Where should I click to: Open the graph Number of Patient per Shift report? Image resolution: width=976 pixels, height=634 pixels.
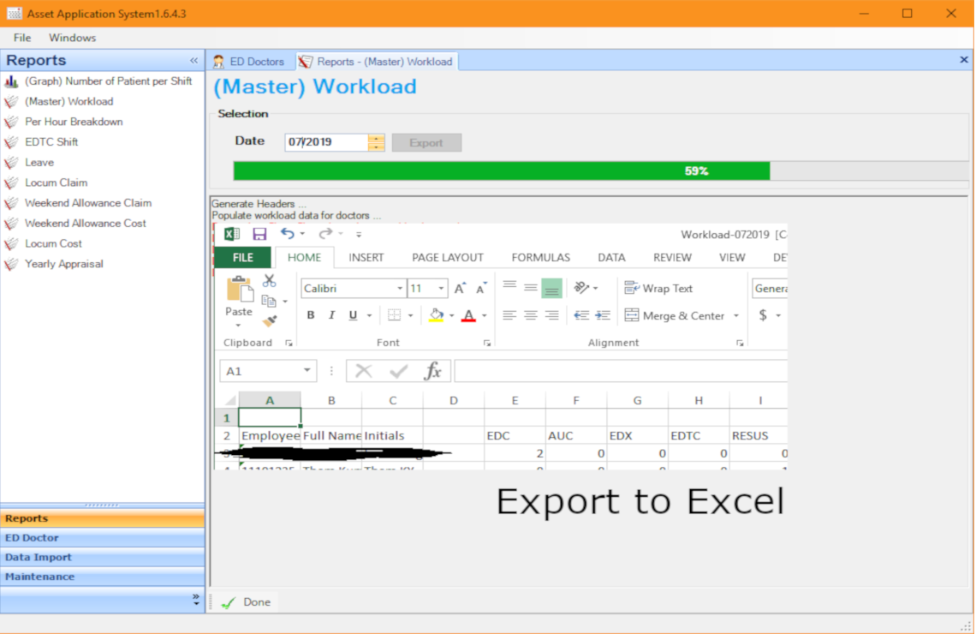pyautogui.click(x=108, y=81)
